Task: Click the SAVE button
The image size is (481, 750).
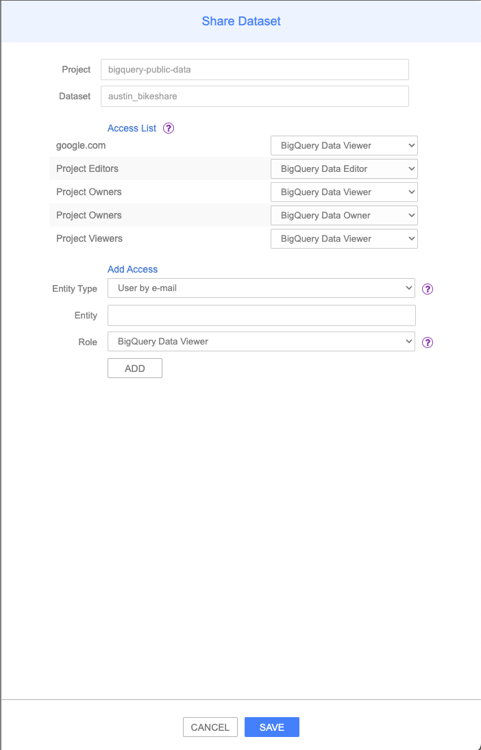Action: (272, 727)
